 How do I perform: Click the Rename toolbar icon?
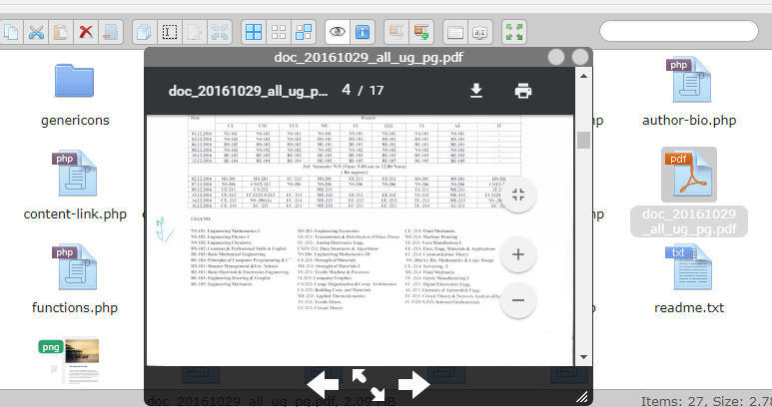click(x=170, y=33)
